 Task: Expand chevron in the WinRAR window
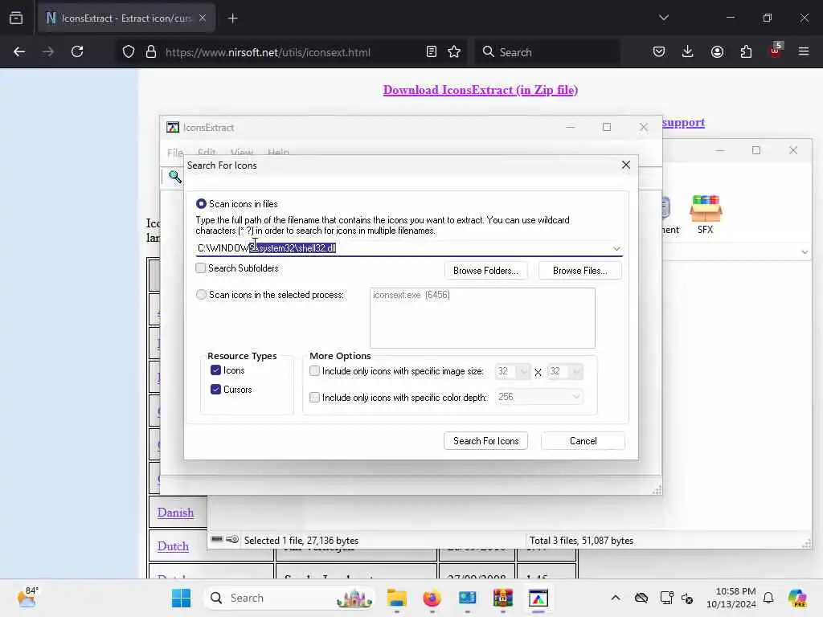(805, 252)
